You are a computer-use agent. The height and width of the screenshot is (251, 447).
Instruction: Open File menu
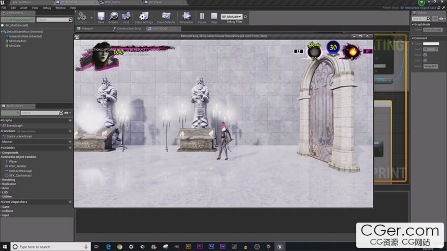click(4, 8)
